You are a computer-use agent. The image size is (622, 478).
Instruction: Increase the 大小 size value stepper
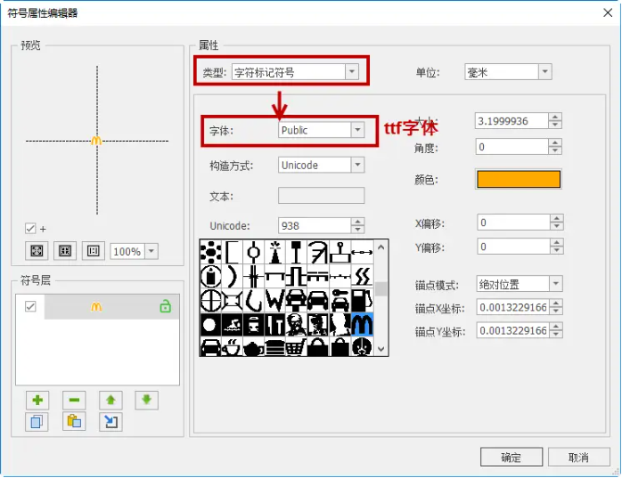[x=555, y=117]
